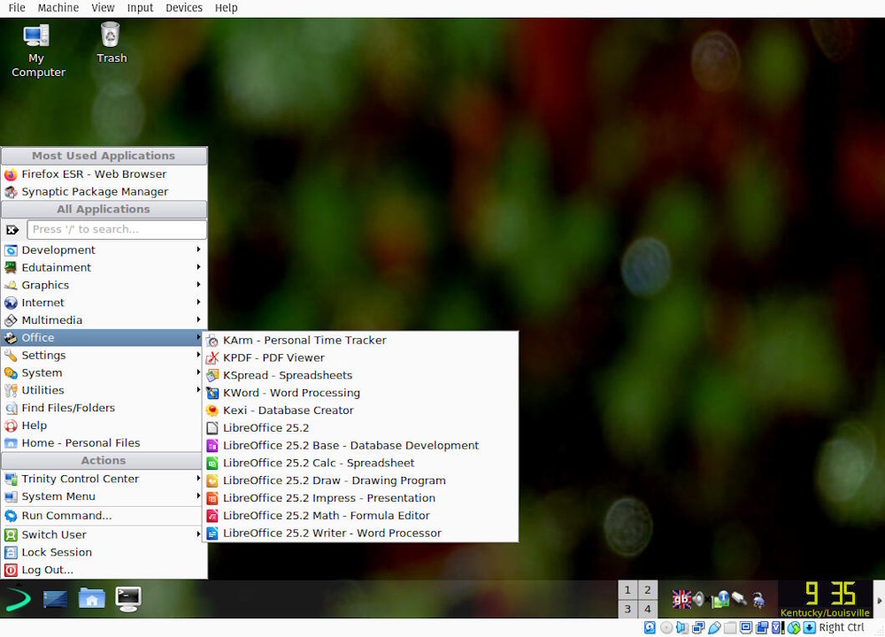
Task: Click the panel hide arrow beside the clock
Action: [x=878, y=600]
